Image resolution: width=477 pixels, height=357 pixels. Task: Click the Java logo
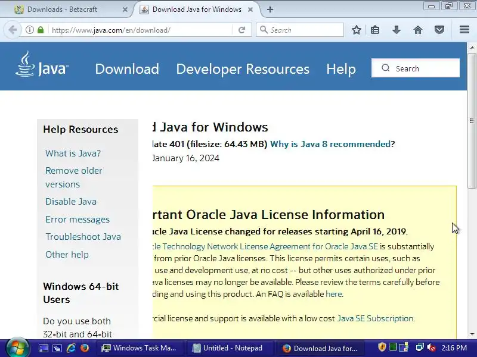click(x=42, y=64)
